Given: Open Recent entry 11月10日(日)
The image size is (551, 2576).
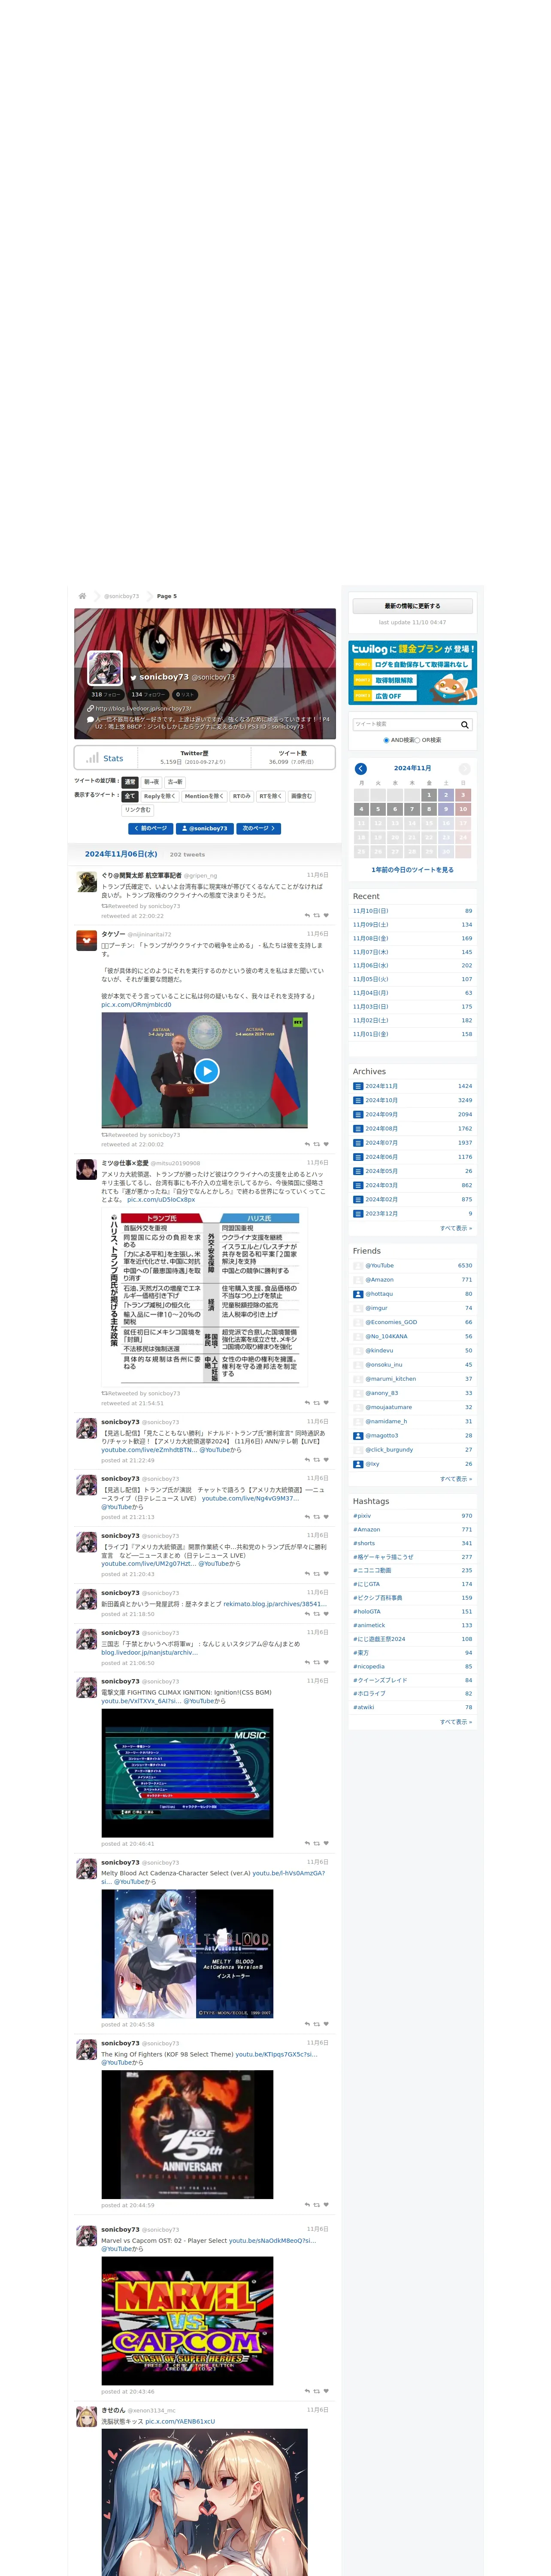Looking at the screenshot, I should point(371,911).
